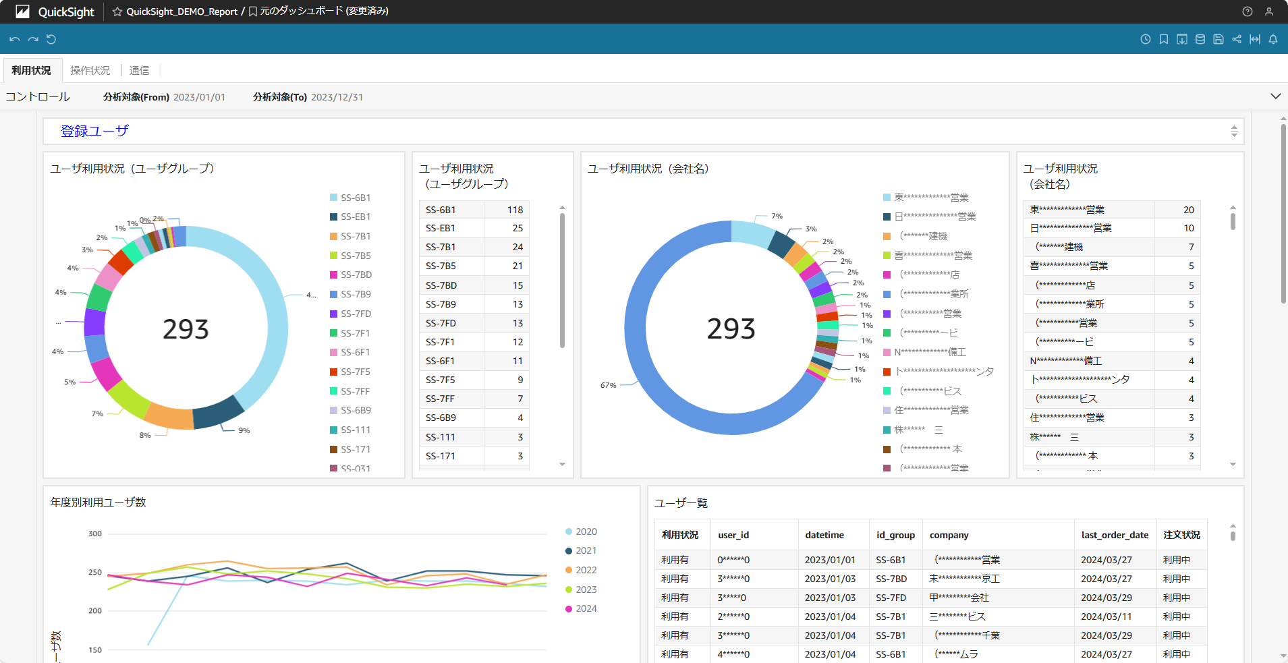Click the user group table scrollbar

562,280
